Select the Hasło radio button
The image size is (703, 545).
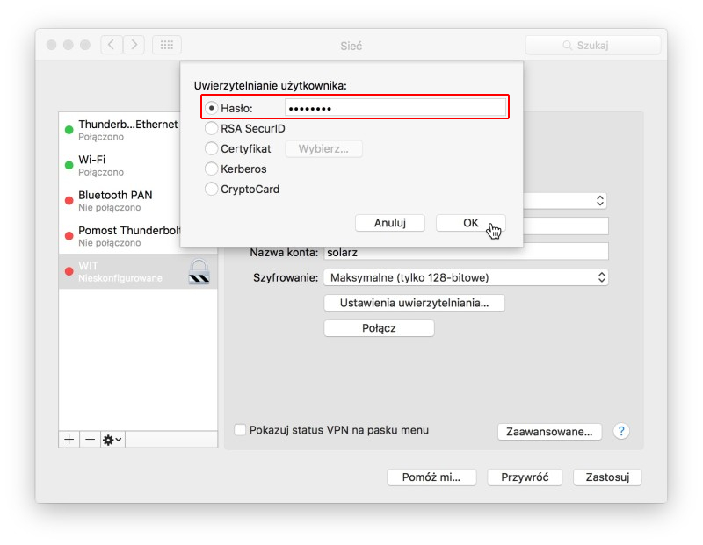click(211, 108)
